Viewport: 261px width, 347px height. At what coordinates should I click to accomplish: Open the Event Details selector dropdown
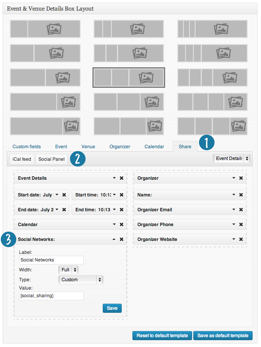pyautogui.click(x=231, y=158)
